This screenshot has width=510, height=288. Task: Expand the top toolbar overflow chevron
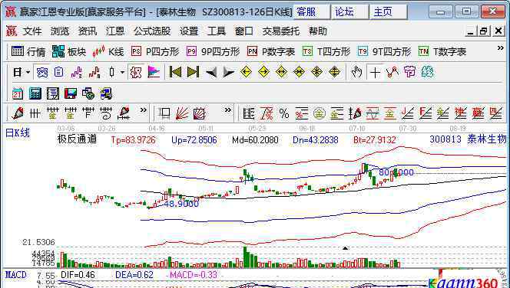click(501, 48)
